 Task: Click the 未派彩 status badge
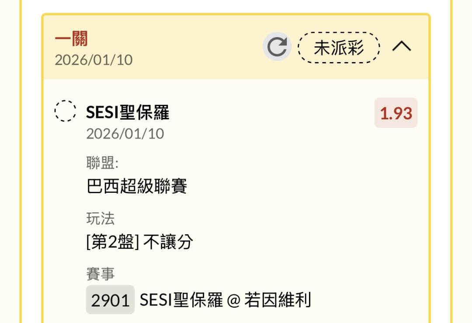pyautogui.click(x=339, y=47)
